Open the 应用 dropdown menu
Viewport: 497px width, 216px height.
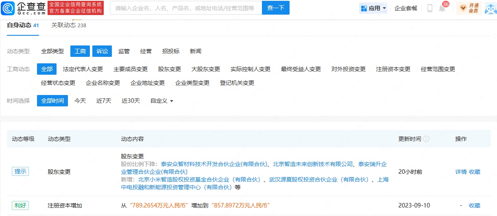pos(374,8)
